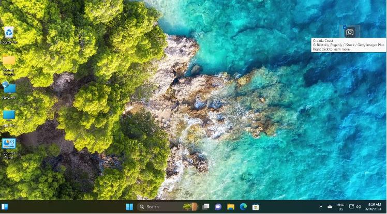
Task: Open the ENG US language switcher
Action: [340, 207]
